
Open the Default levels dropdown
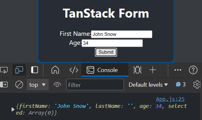coord(148,85)
